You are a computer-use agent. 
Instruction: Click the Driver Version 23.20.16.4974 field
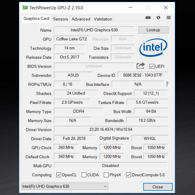(111, 129)
